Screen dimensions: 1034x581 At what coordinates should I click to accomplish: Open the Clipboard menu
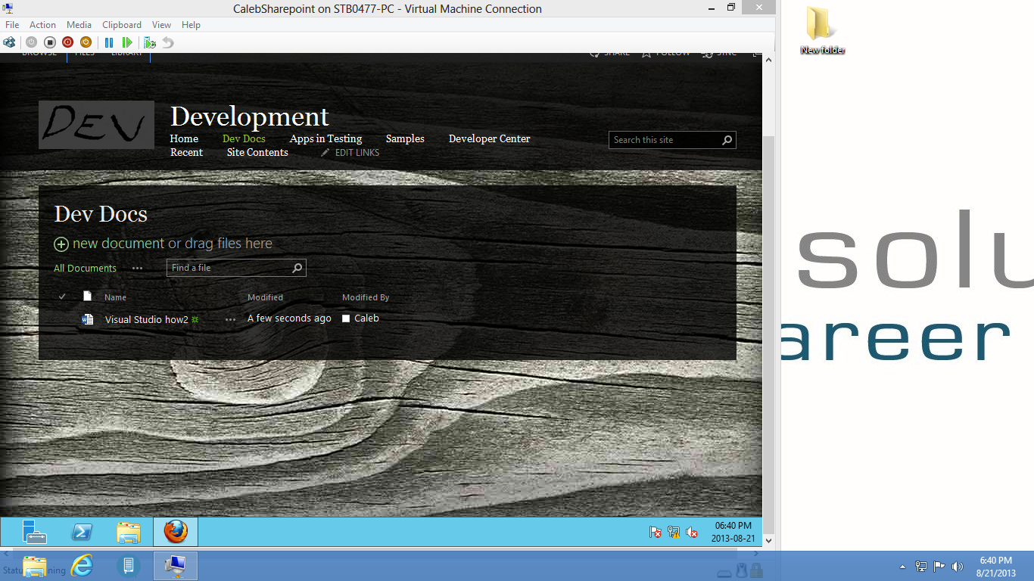click(x=122, y=25)
